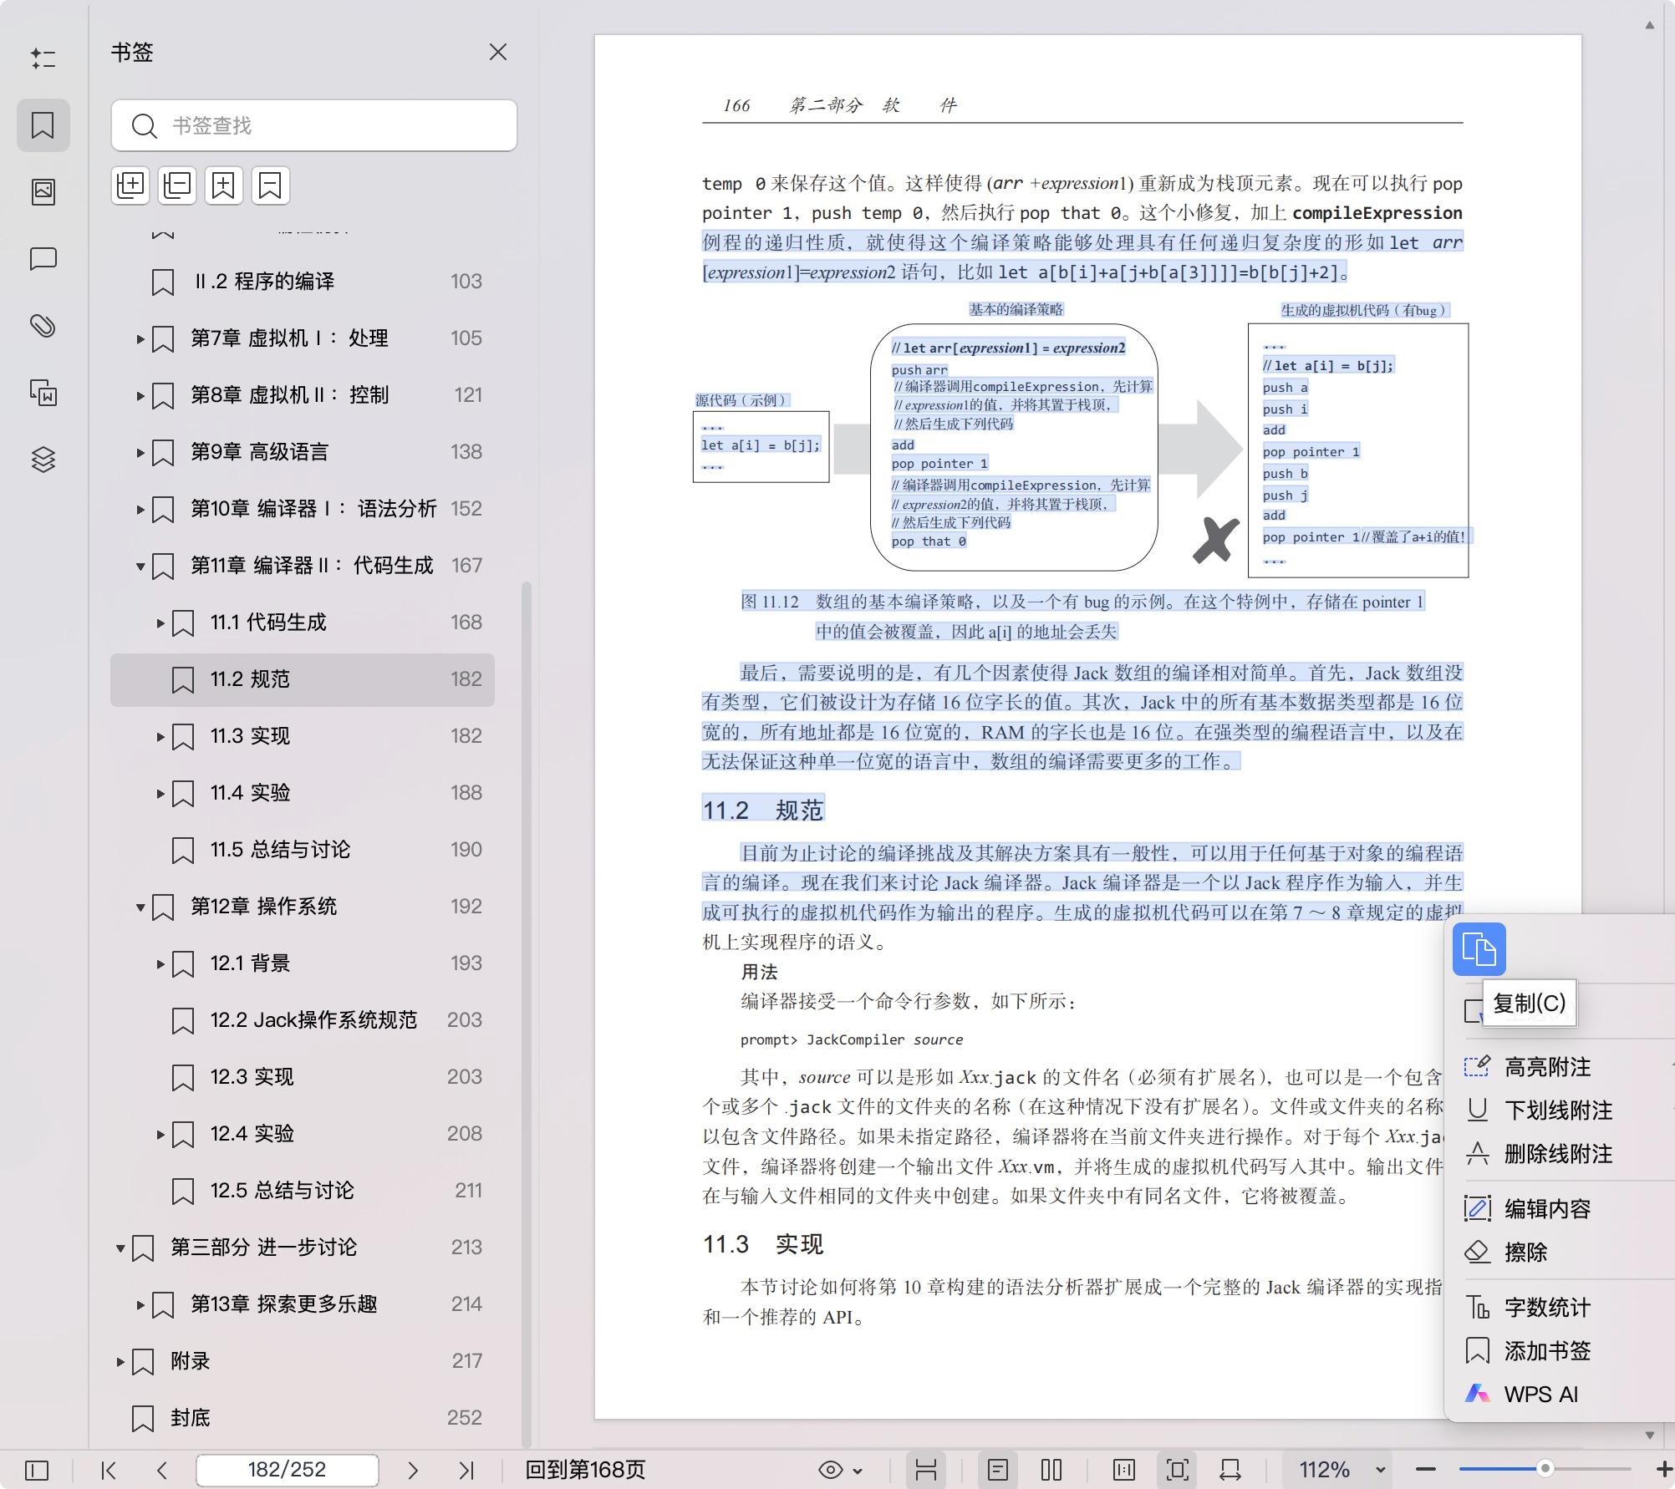Click the bookmark search input field

pos(313,125)
